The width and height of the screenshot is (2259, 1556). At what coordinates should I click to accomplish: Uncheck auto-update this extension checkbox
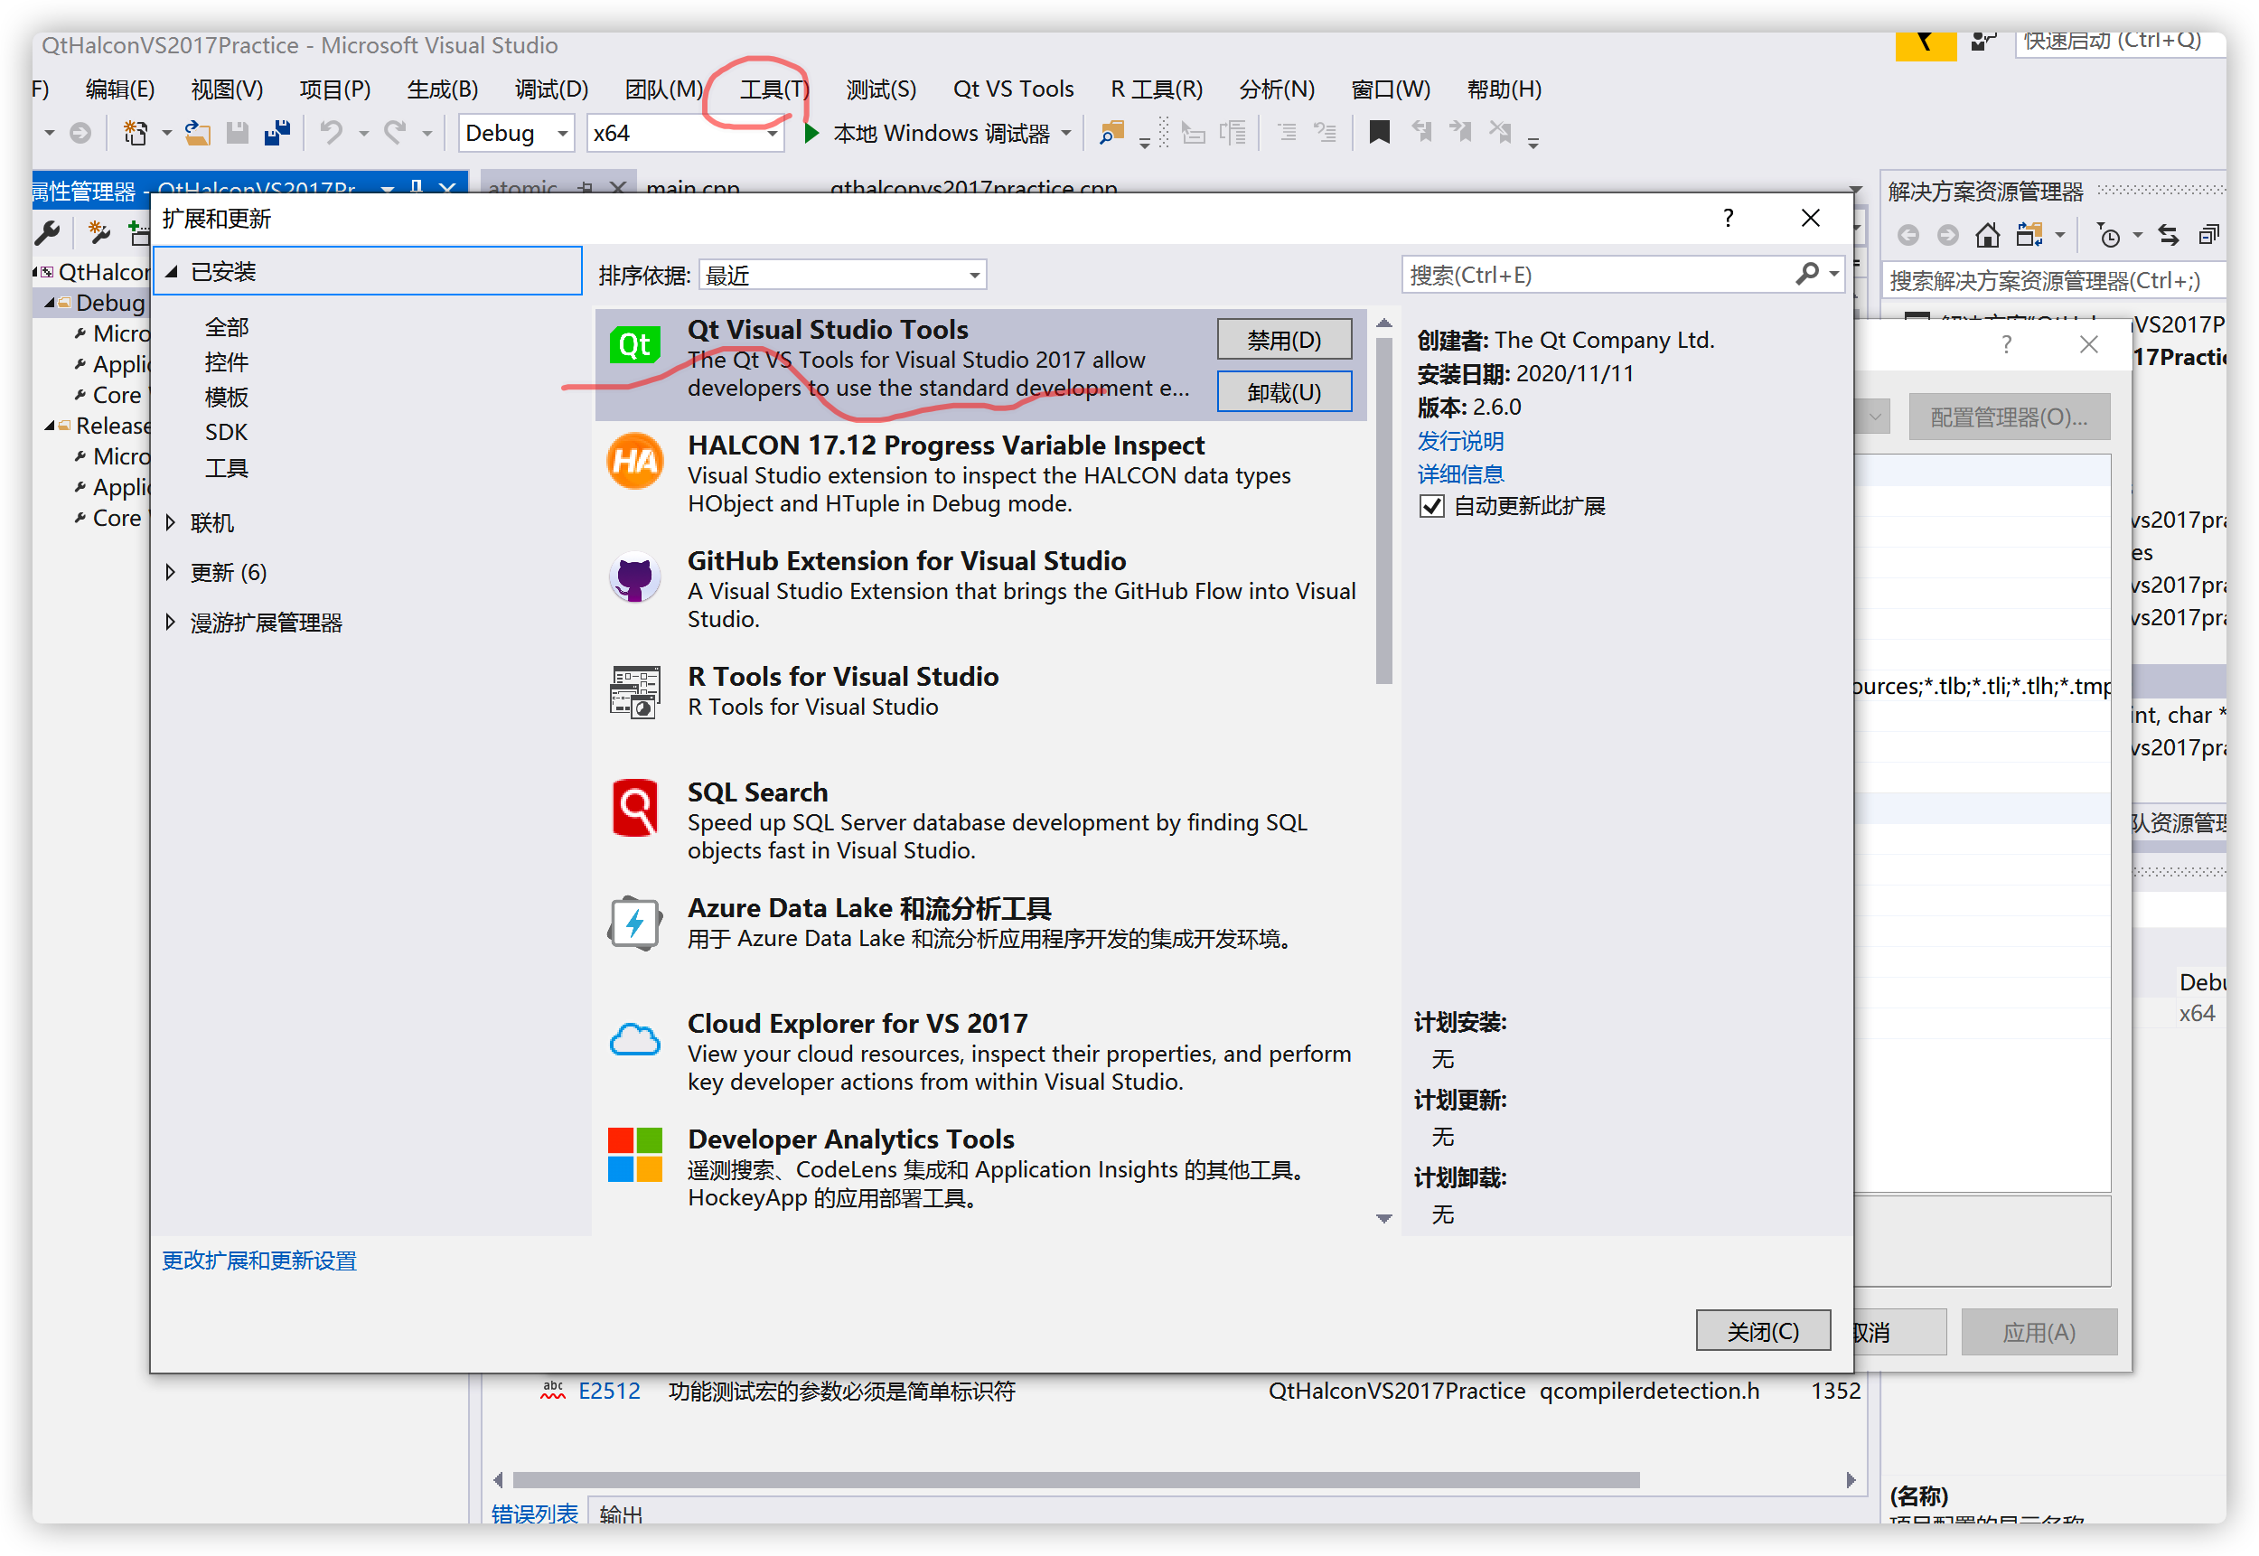[x=1431, y=506]
